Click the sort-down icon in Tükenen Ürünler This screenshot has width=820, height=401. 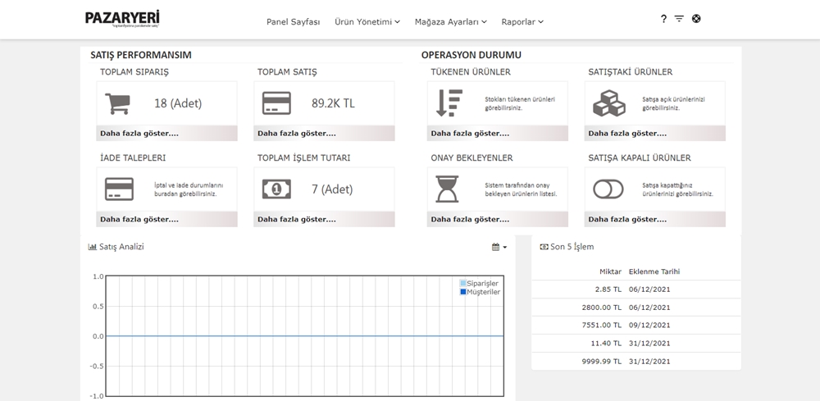pyautogui.click(x=449, y=103)
